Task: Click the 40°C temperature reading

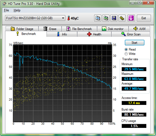Action: pyautogui.click(x=75, y=18)
